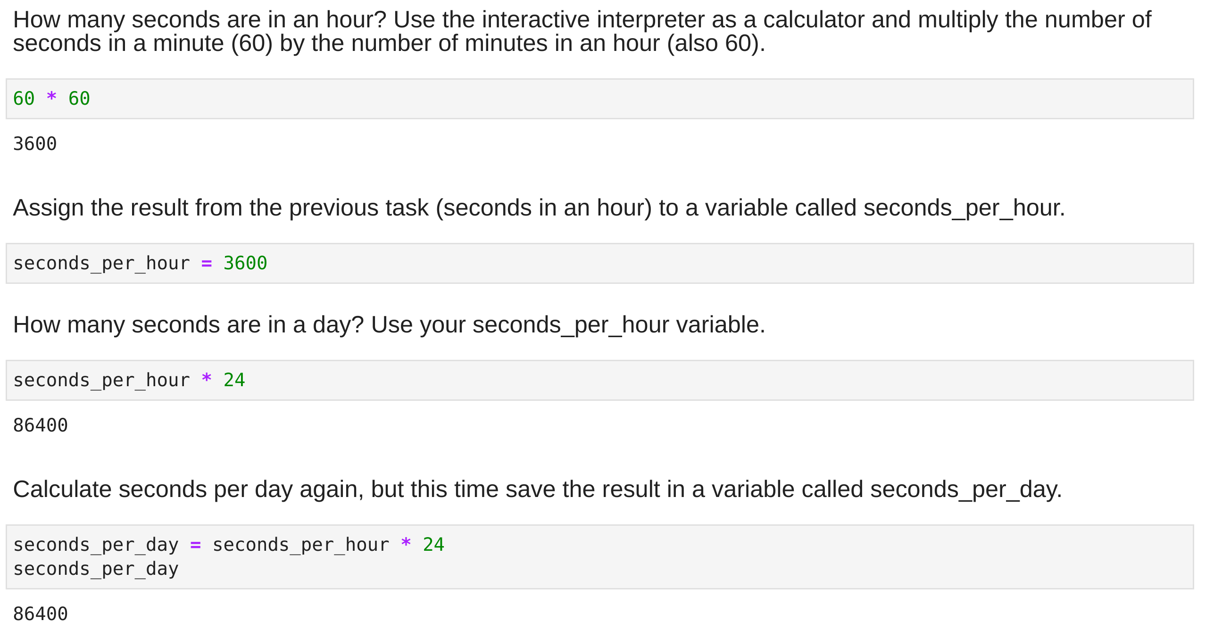This screenshot has height=638, width=1214.
Task: Click the second line 'seconds_per_day' in last cell
Action: (x=96, y=569)
